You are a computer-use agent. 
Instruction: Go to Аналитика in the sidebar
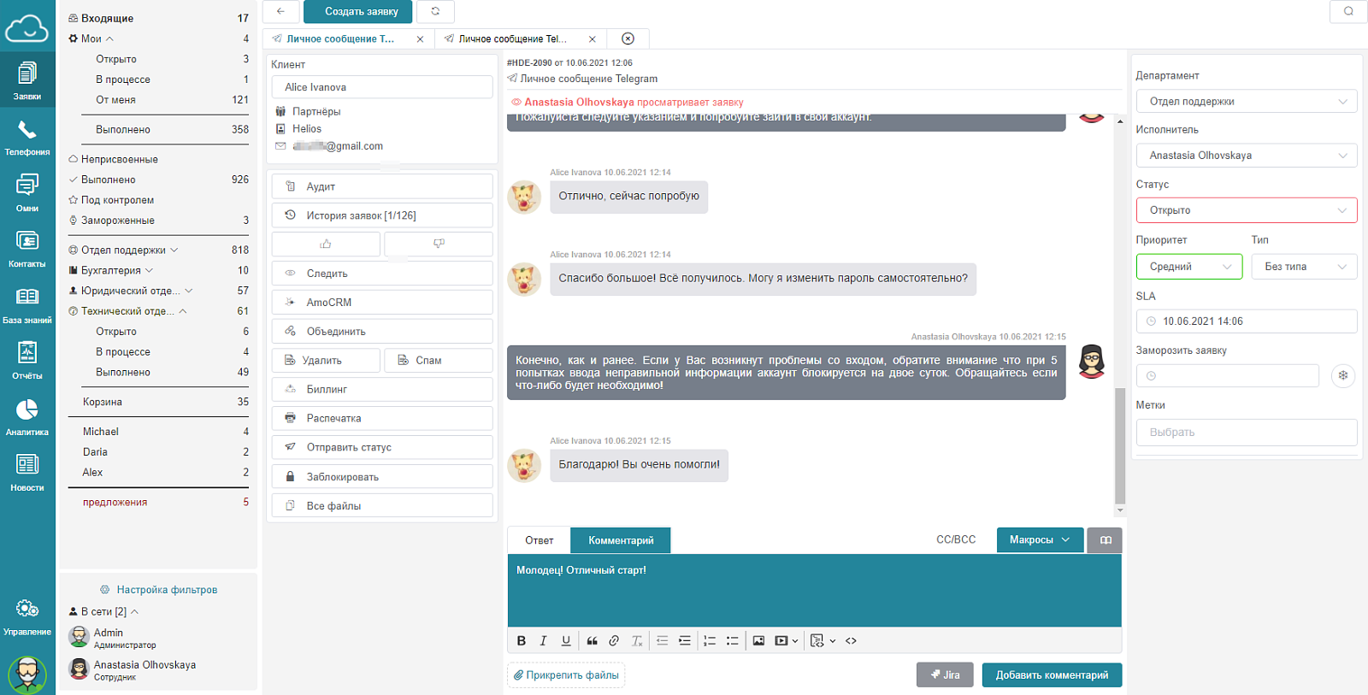point(27,418)
